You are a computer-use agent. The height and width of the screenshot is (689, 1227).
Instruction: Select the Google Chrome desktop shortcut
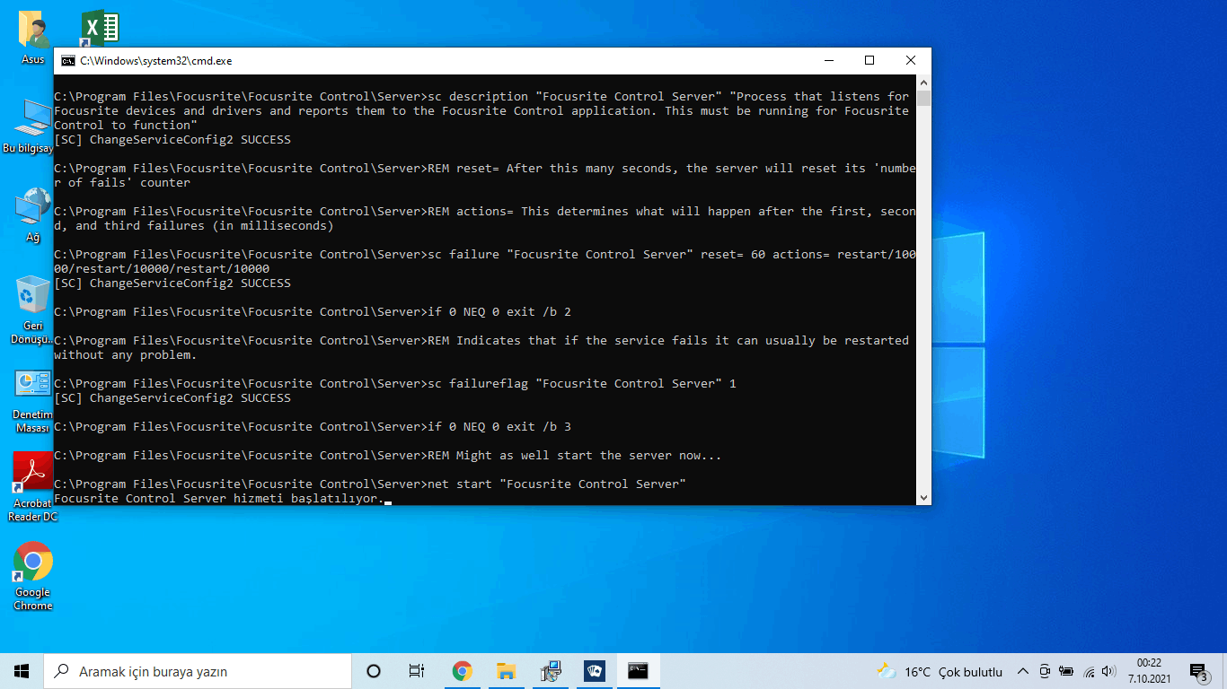[x=33, y=576]
